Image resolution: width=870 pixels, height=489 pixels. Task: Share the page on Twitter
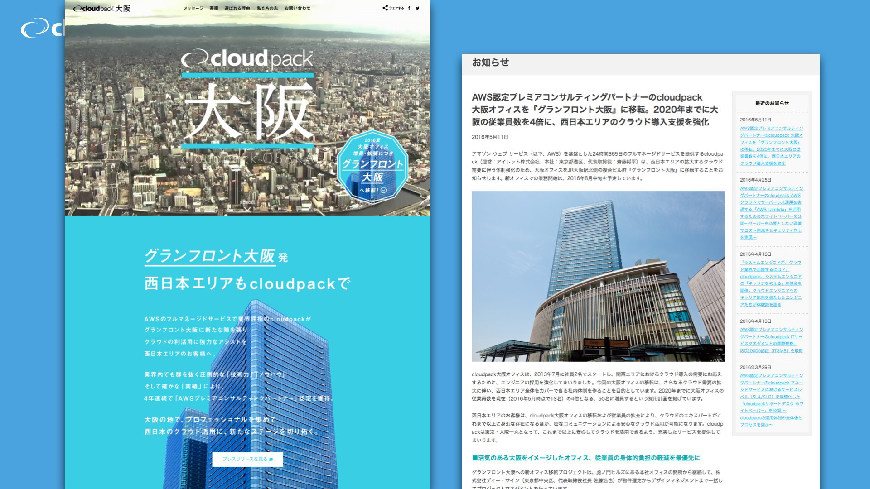click(x=418, y=8)
